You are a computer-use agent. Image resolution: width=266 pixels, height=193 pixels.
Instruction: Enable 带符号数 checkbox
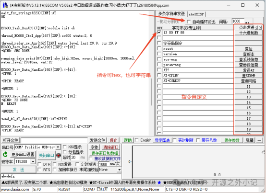198,140
